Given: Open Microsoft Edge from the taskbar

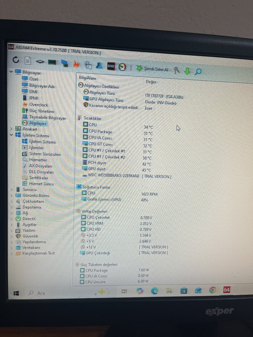Looking at the screenshot, I should click(x=155, y=291).
